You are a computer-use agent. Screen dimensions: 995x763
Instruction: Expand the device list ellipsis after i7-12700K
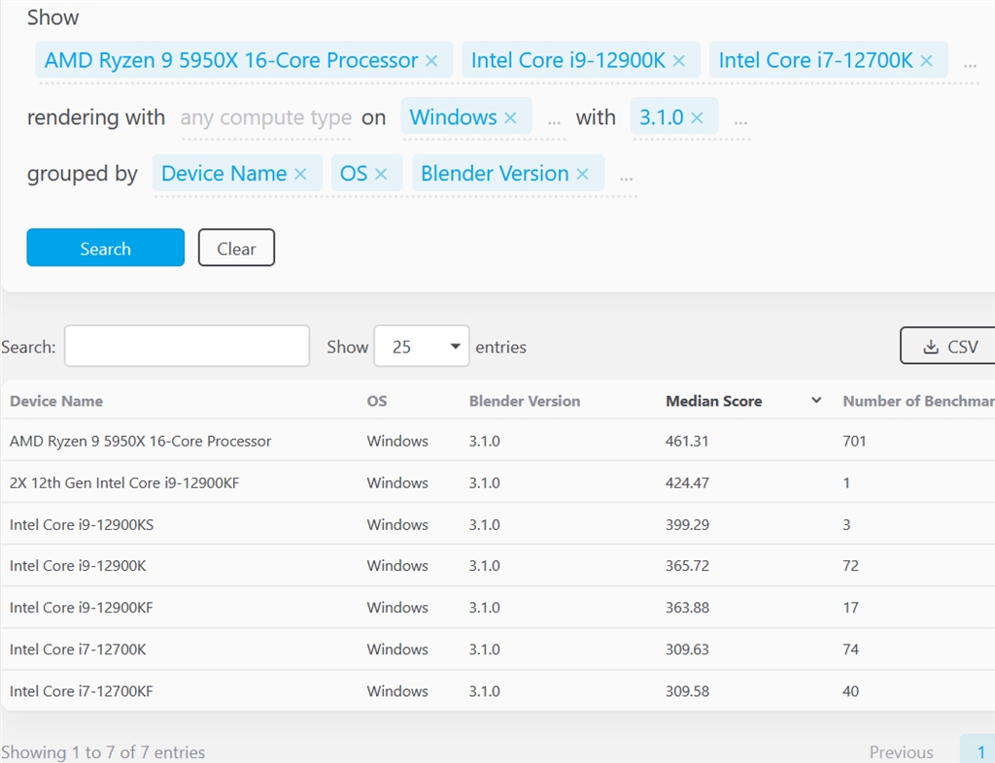pos(970,63)
